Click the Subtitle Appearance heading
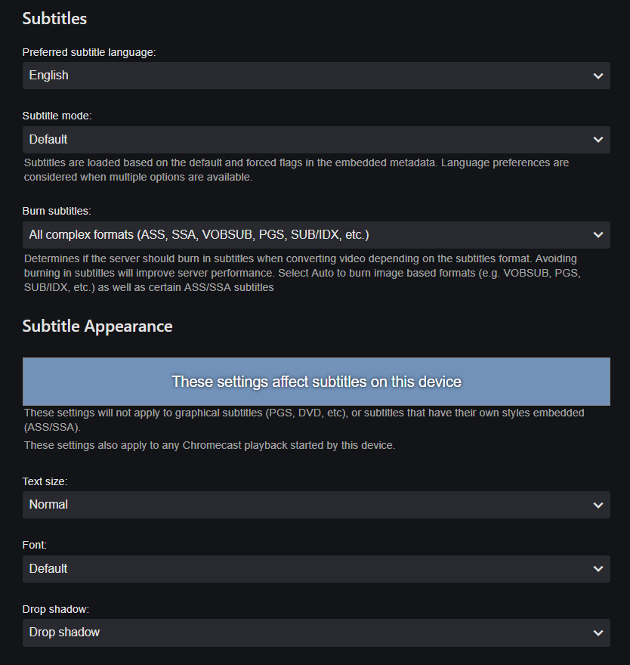 coord(97,326)
